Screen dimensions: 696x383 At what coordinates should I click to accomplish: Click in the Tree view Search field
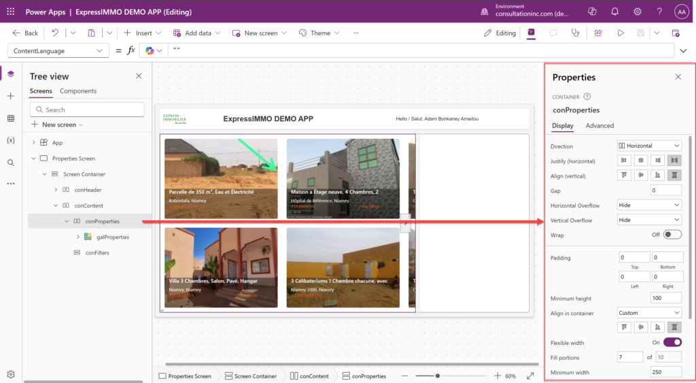click(x=87, y=110)
